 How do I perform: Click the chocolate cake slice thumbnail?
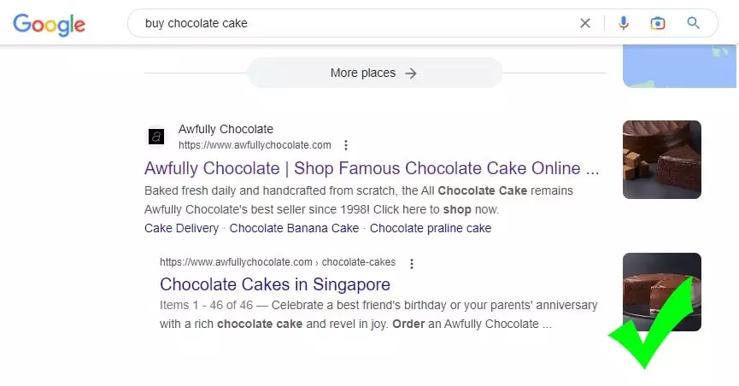(662, 160)
